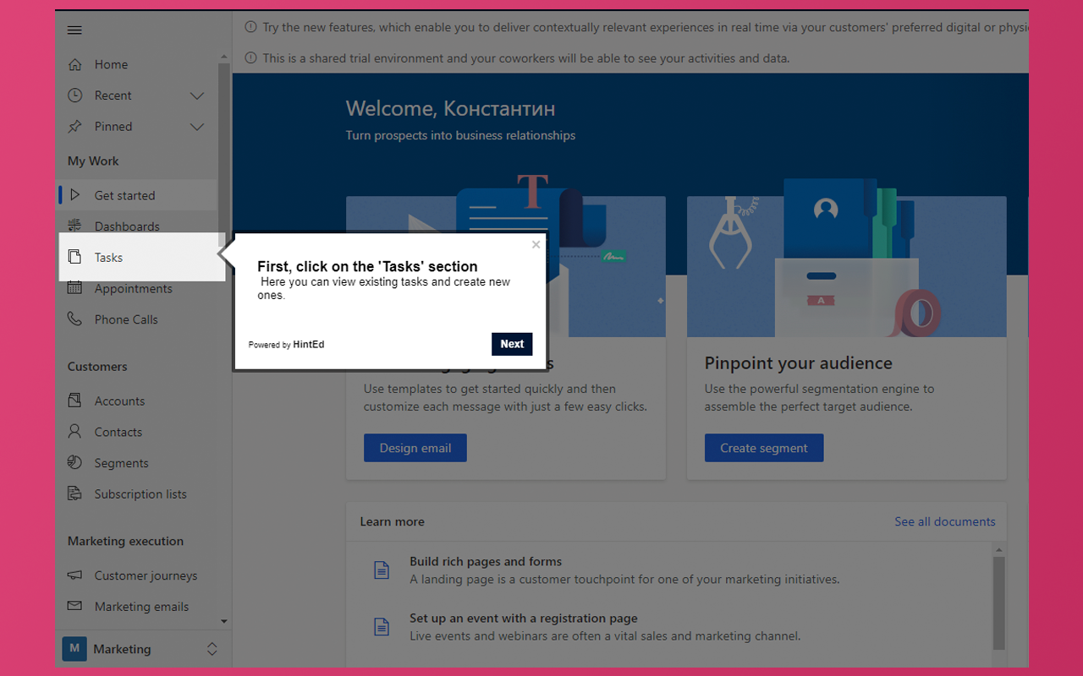This screenshot has width=1083, height=676.
Task: Open Set up an event article
Action: [x=524, y=618]
